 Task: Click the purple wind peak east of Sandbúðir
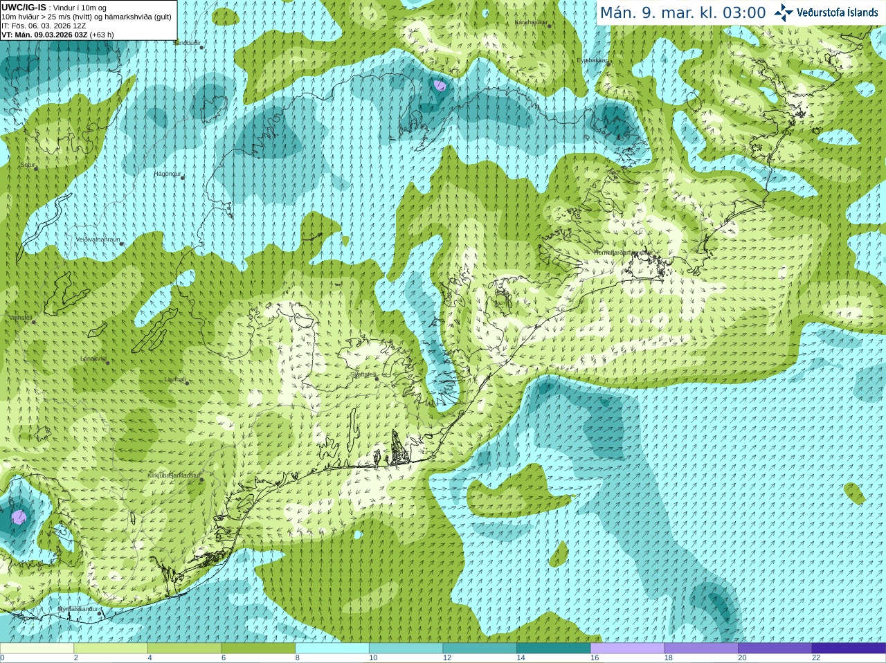440,87
